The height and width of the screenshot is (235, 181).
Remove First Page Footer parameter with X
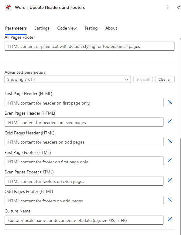[x=170, y=161]
